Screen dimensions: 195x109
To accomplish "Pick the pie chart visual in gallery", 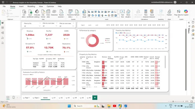I will pos(92,15).
